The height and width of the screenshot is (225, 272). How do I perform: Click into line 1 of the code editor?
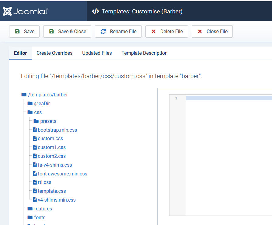coord(228,98)
